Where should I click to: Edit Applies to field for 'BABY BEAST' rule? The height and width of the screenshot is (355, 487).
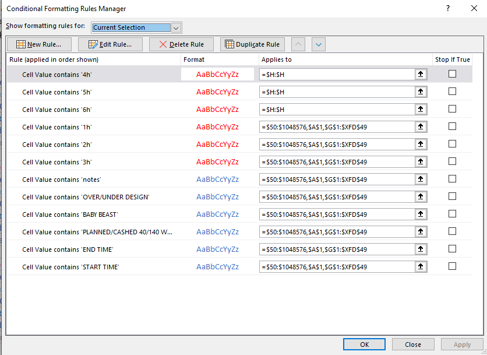(337, 214)
